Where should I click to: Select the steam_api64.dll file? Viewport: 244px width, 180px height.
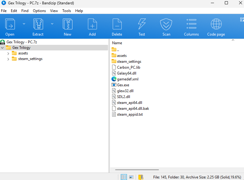pyautogui.click(x=129, y=103)
